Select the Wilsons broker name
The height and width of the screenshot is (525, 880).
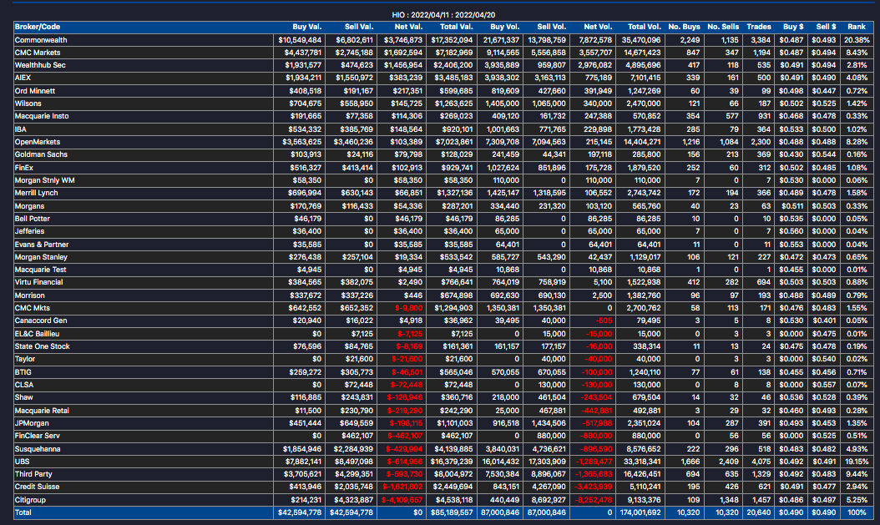coord(28,103)
